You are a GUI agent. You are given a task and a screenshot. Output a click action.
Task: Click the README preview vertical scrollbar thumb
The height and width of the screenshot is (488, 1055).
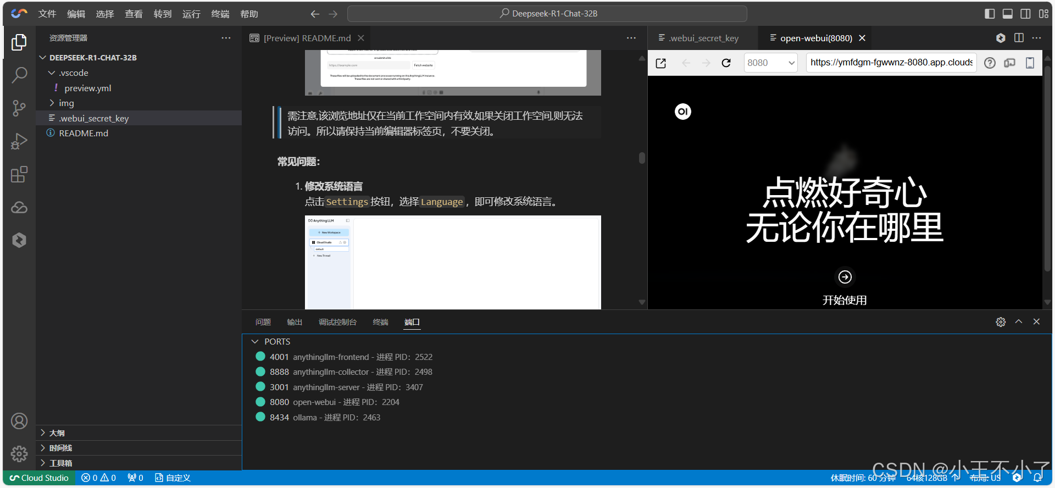[x=642, y=158]
